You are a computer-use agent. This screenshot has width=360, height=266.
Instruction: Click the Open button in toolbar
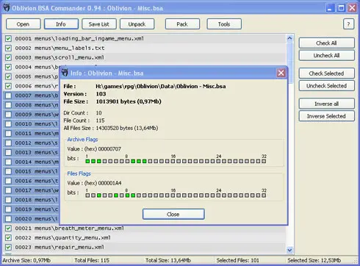point(24,24)
